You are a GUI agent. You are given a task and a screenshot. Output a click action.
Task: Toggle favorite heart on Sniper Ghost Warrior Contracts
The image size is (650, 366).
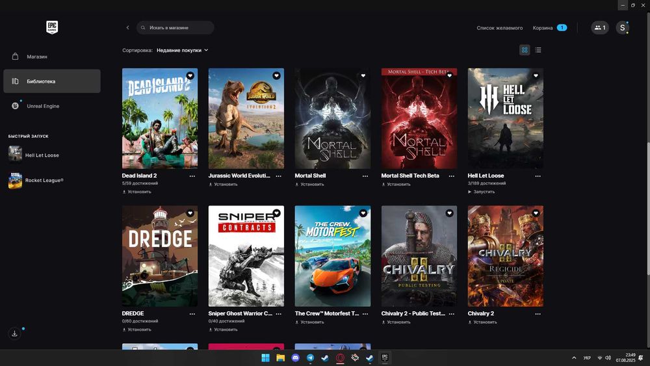click(276, 213)
